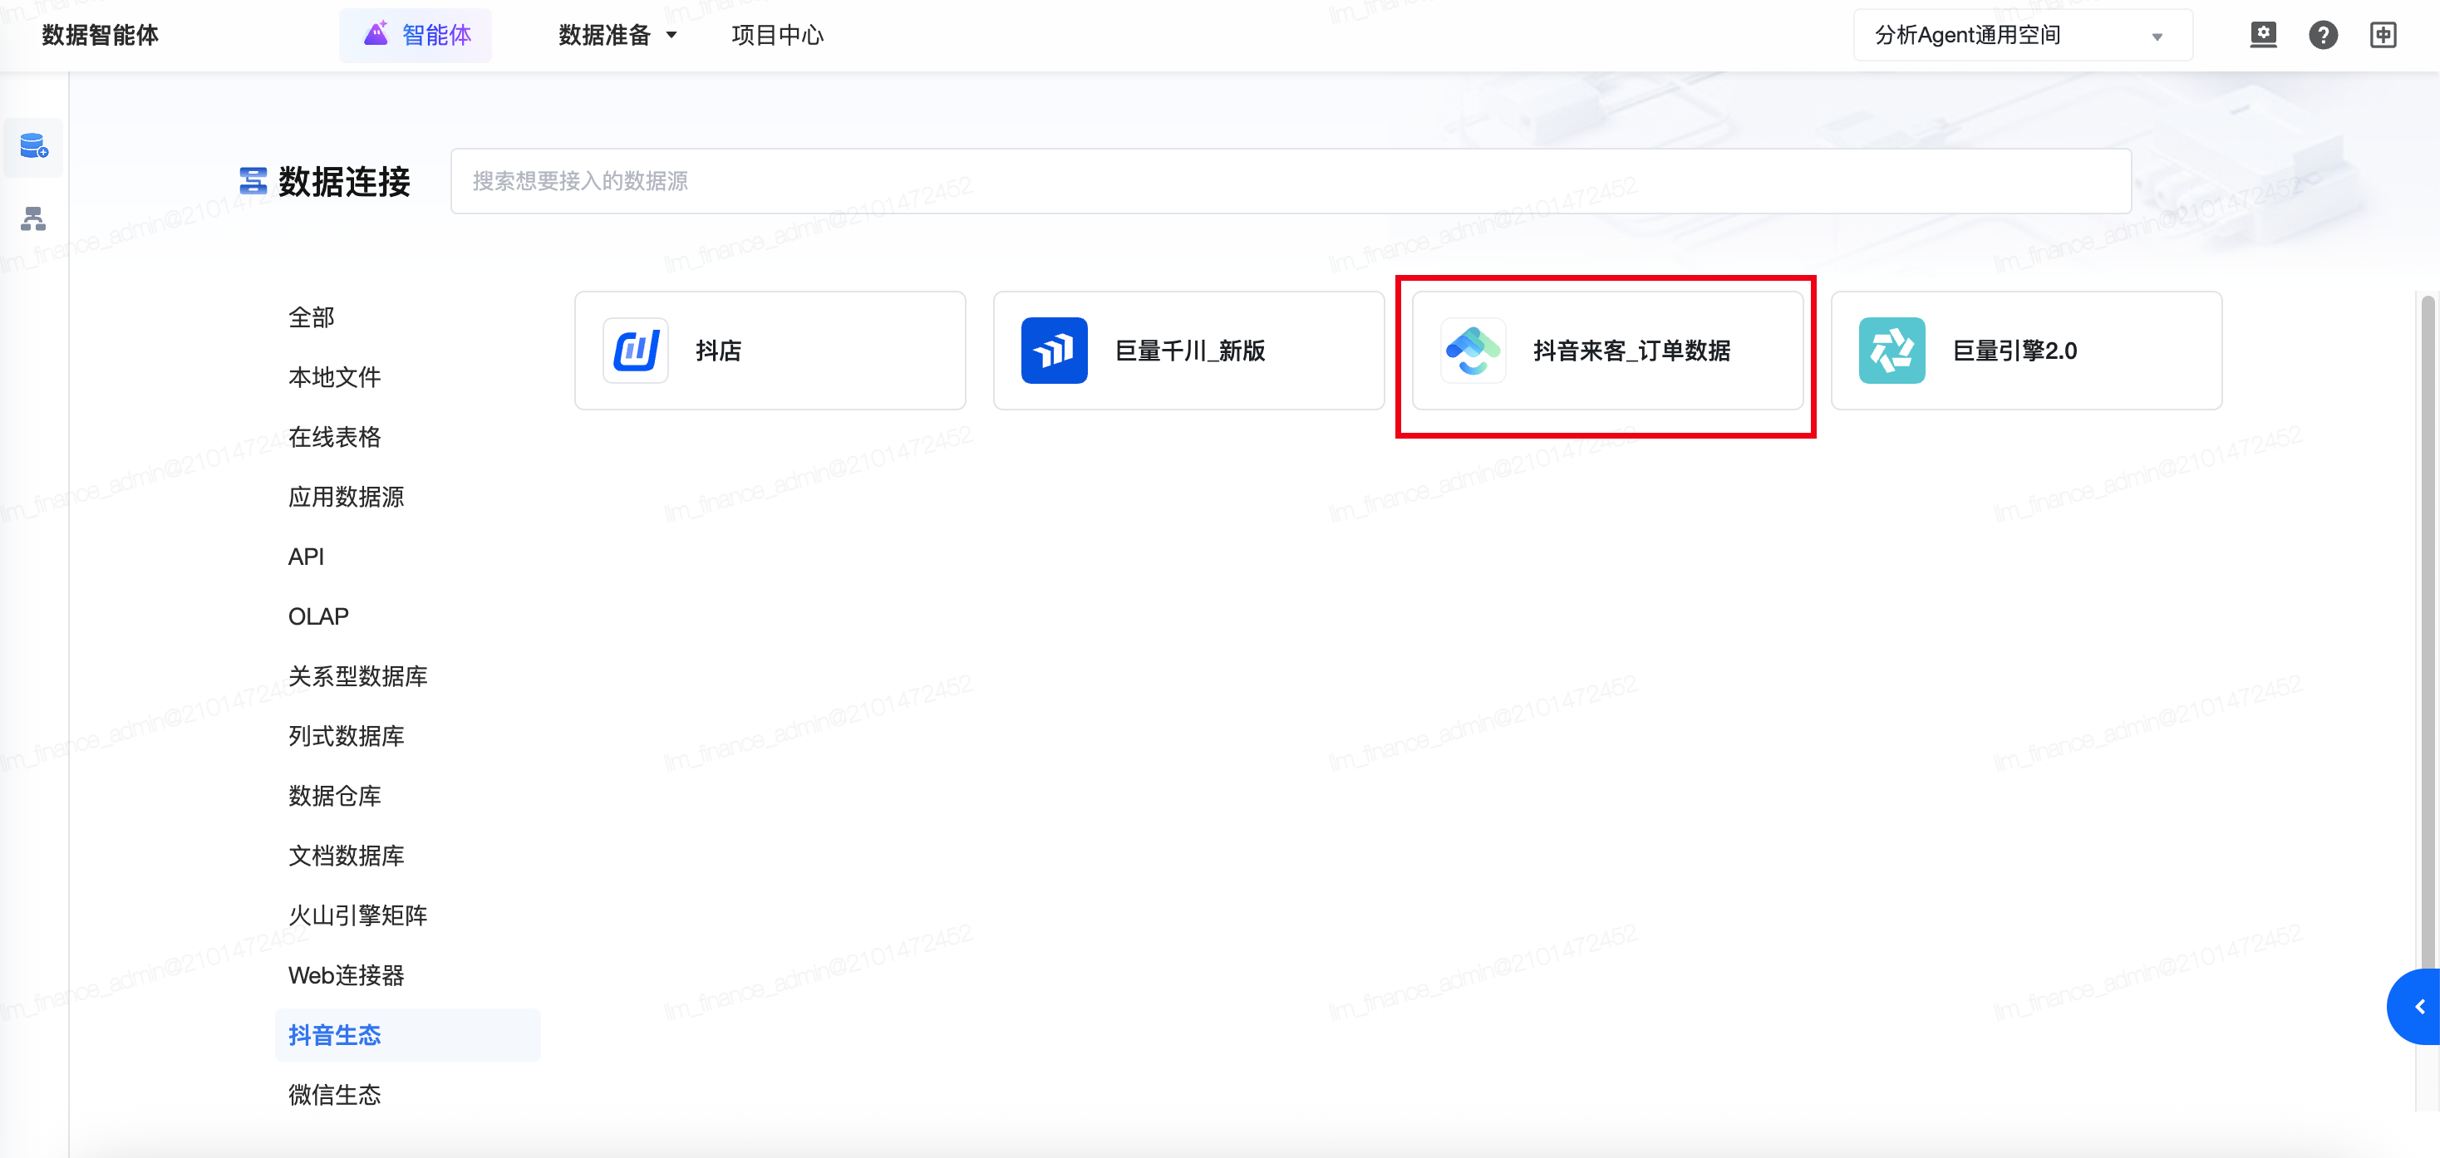Image resolution: width=2440 pixels, height=1158 pixels.
Task: Choose the 巨量千川_新版 data source card
Action: click(x=1188, y=351)
